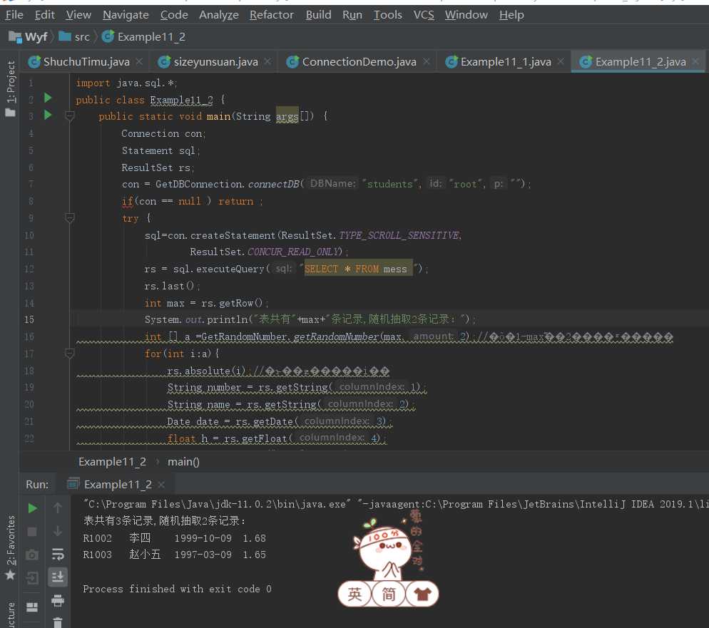Click Example11_2 class in navigation bar

tap(144, 36)
